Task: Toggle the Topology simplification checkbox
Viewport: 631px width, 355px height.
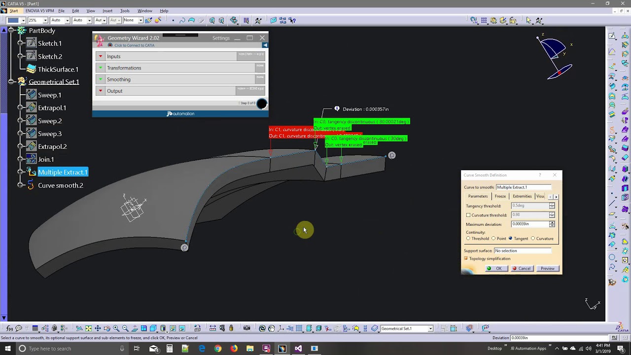Action: click(x=466, y=258)
